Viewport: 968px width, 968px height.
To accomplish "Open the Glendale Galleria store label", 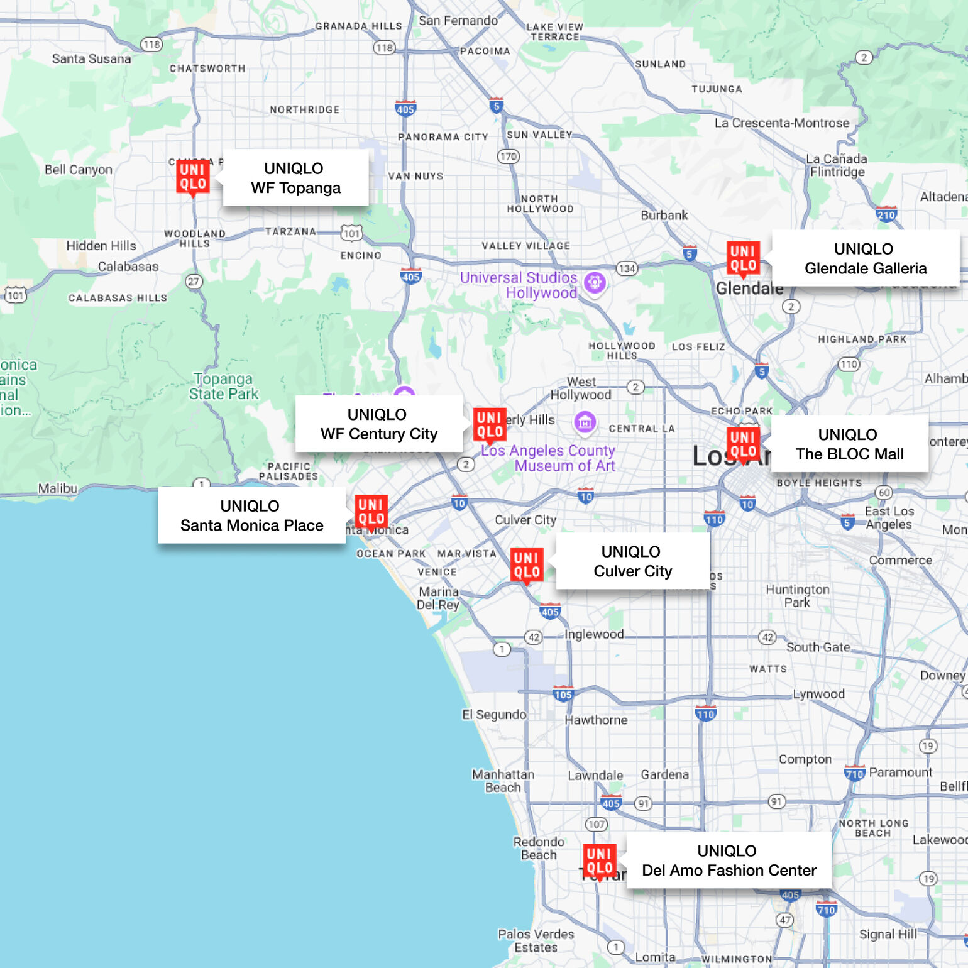I will [865, 258].
